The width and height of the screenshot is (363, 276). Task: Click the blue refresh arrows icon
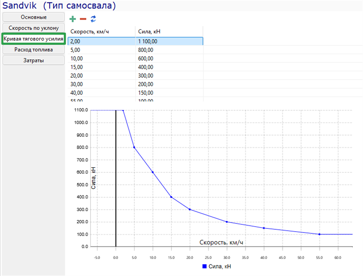click(93, 19)
